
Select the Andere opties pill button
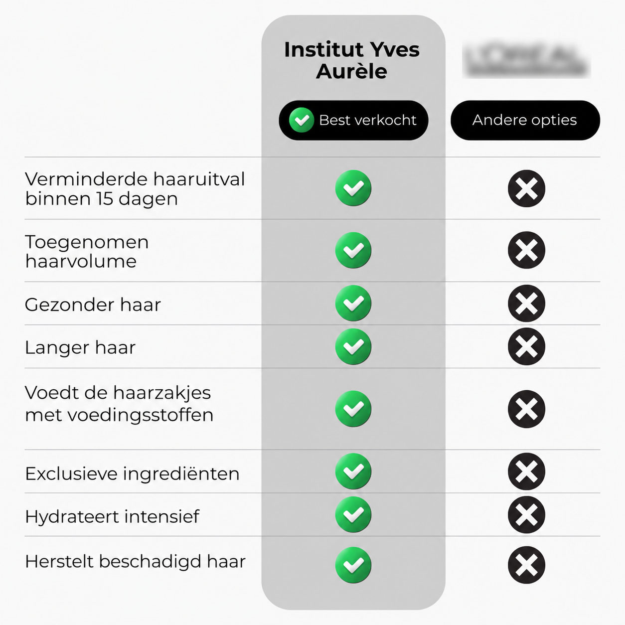[x=525, y=120]
